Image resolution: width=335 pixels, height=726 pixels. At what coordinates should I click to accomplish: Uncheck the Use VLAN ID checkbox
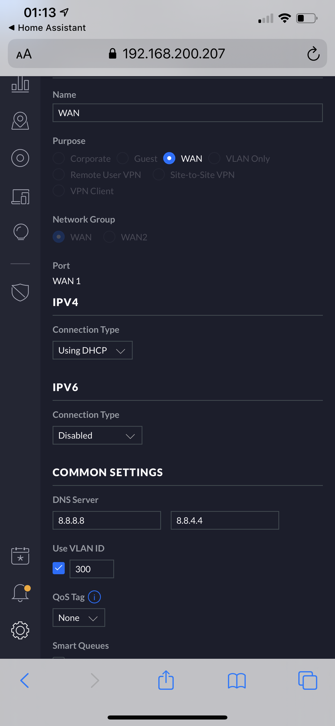(x=58, y=568)
